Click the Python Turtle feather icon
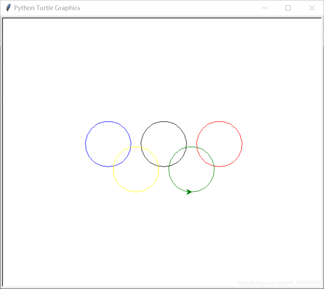Viewport: 324px width, 289px height. tap(8, 8)
